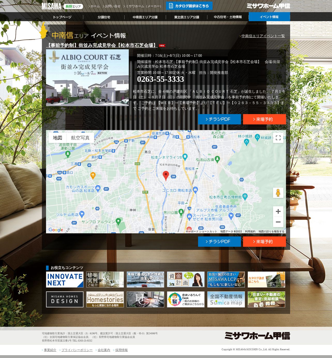Select 中古住宅・土地情報 navigation item
The width and height of the screenshot is (332, 358).
pos(228,17)
